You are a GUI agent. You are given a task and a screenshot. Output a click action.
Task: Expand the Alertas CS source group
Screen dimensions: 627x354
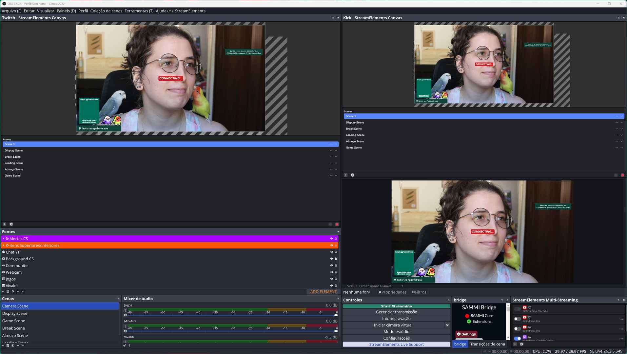click(x=3, y=239)
